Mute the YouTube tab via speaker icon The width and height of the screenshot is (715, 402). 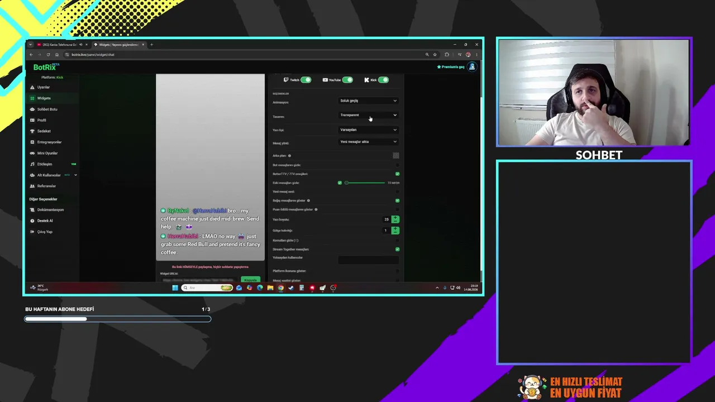click(81, 45)
